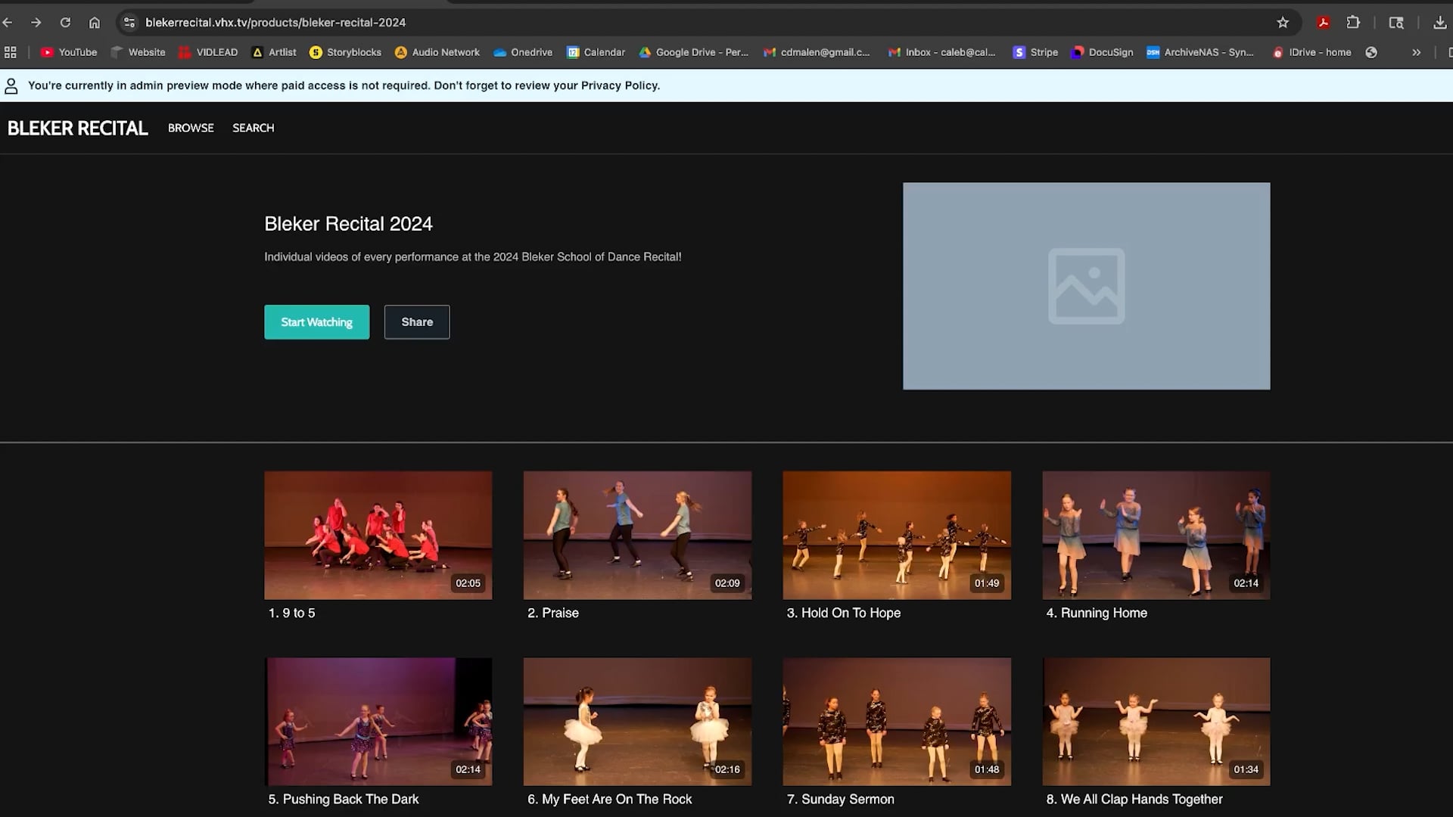Image resolution: width=1453 pixels, height=817 pixels.
Task: Open the Google Drive - Per... bookmark
Action: pyautogui.click(x=692, y=52)
